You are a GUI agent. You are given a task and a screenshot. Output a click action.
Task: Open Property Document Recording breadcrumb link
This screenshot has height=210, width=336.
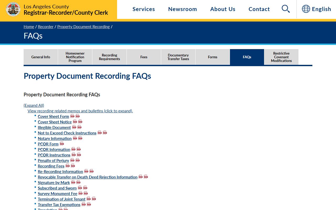click(x=83, y=27)
